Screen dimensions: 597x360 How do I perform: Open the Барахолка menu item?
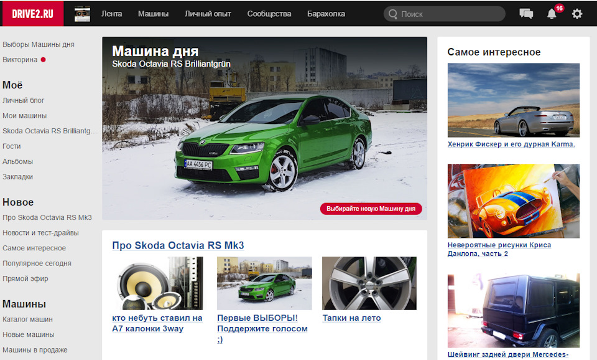pos(326,14)
